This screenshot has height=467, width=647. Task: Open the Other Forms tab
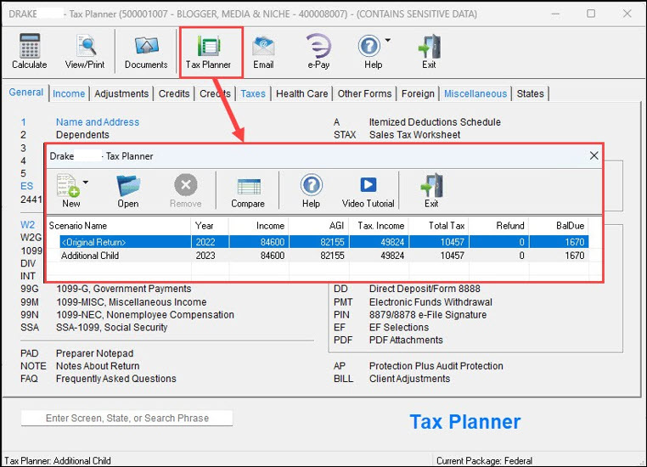click(x=365, y=93)
